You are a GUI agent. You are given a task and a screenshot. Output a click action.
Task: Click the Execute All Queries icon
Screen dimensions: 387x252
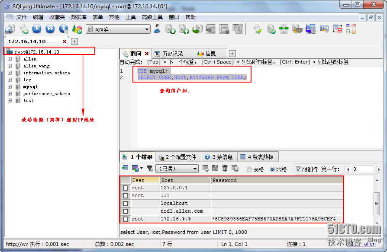point(50,29)
